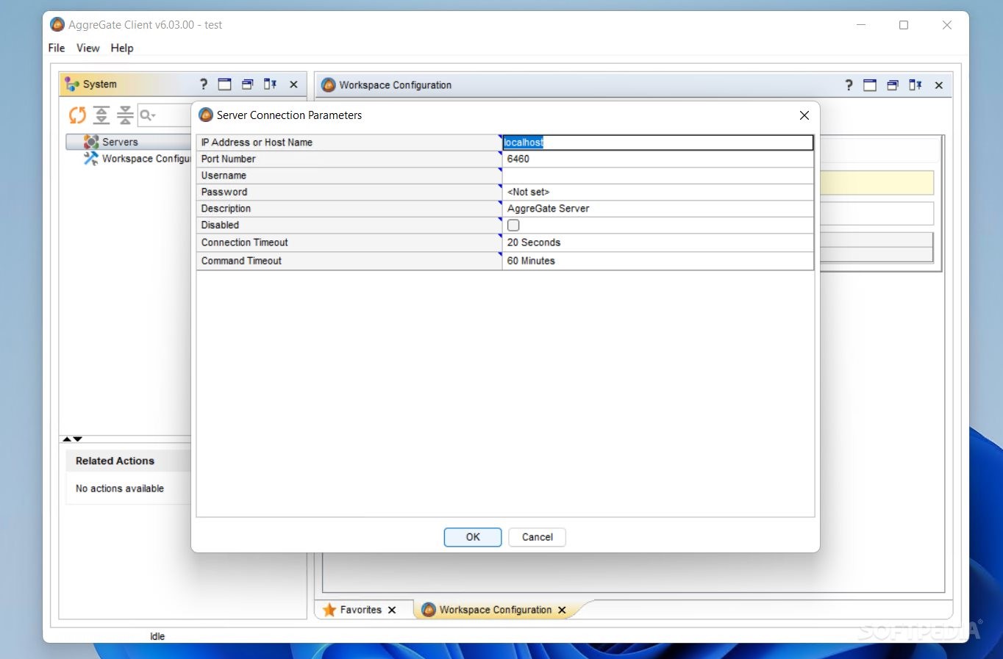Click Command Timeout value 60 Minutes
The image size is (1003, 659).
531,261
